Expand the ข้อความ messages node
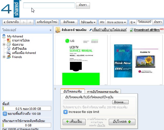164x130 pixels. tap(4, 45)
